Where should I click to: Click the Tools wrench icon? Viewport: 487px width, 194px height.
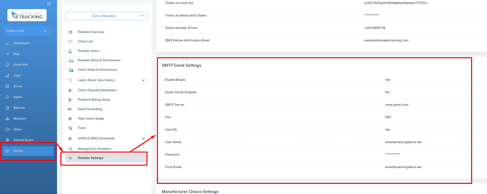click(71, 128)
